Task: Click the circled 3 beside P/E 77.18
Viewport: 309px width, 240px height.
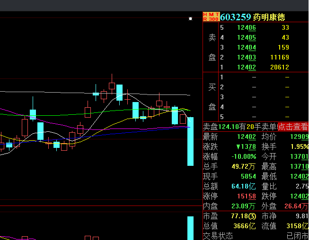Action: (252, 216)
